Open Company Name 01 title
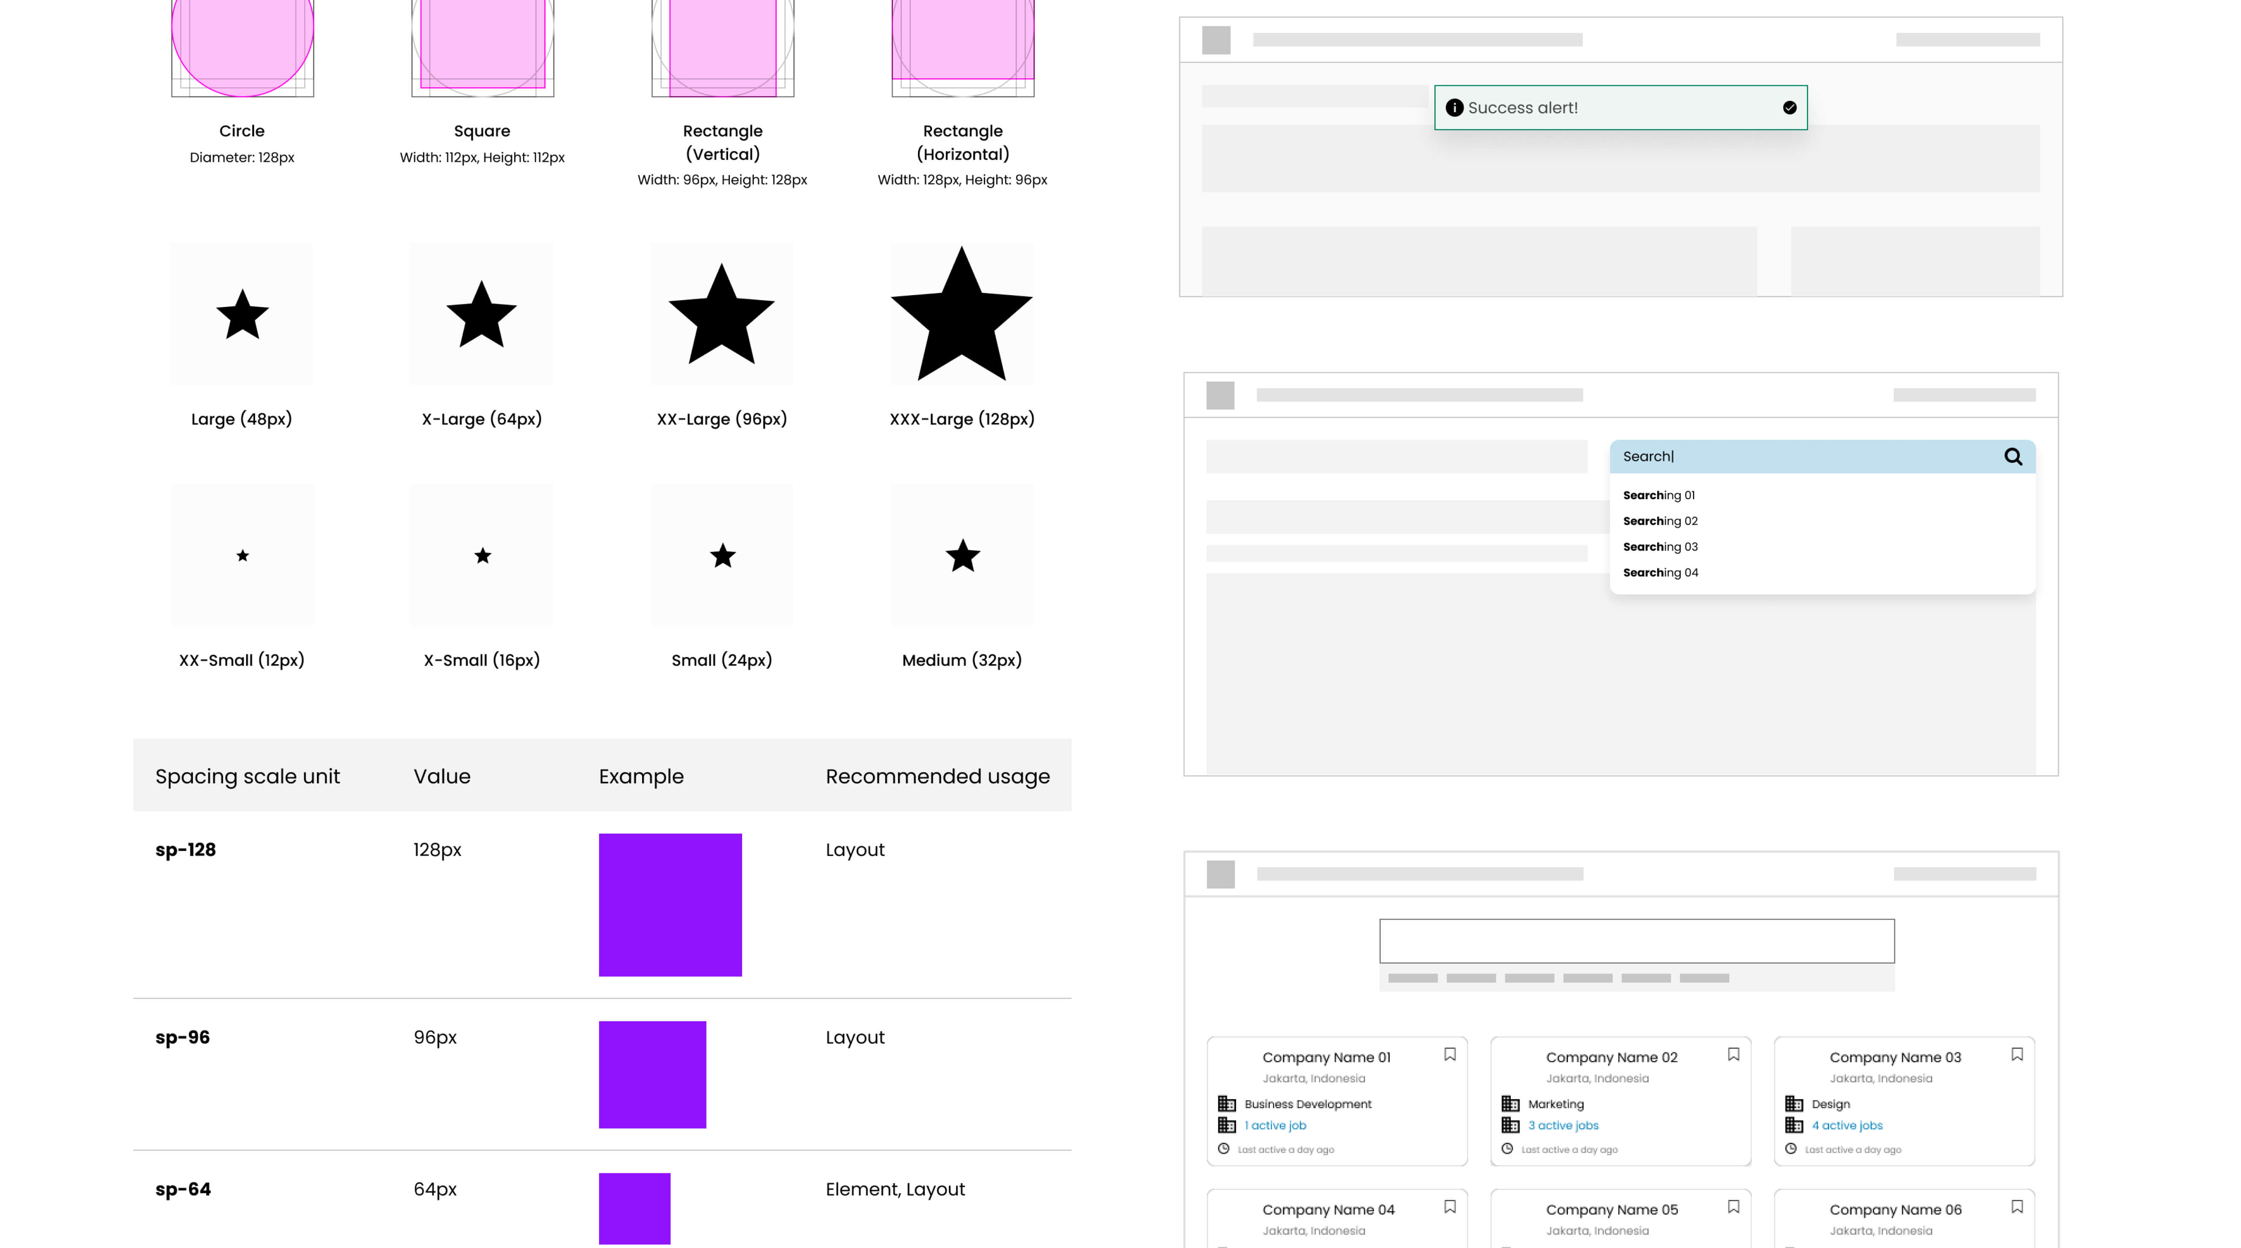This screenshot has width=2241, height=1248. tap(1327, 1057)
